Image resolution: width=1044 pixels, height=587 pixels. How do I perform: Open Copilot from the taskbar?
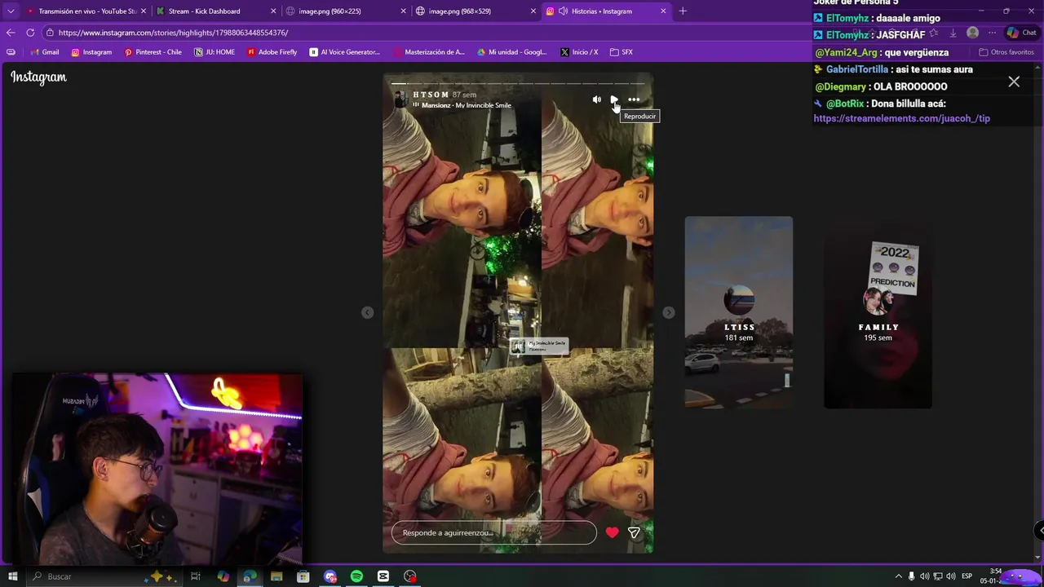[223, 576]
